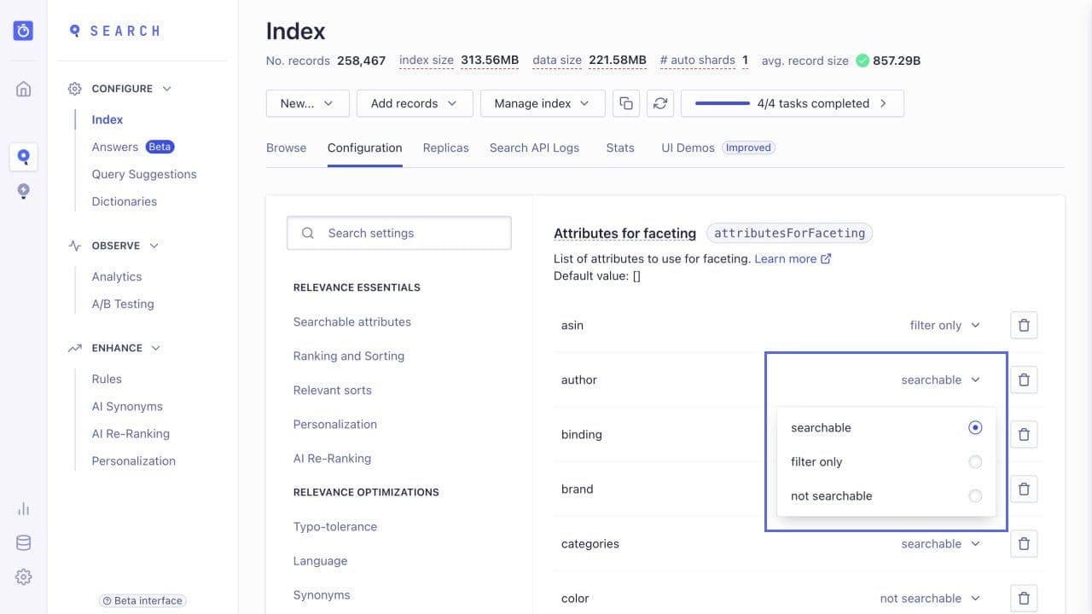Open Analytics in the sidebar
Viewport: 1092px width, 614px height.
[117, 276]
